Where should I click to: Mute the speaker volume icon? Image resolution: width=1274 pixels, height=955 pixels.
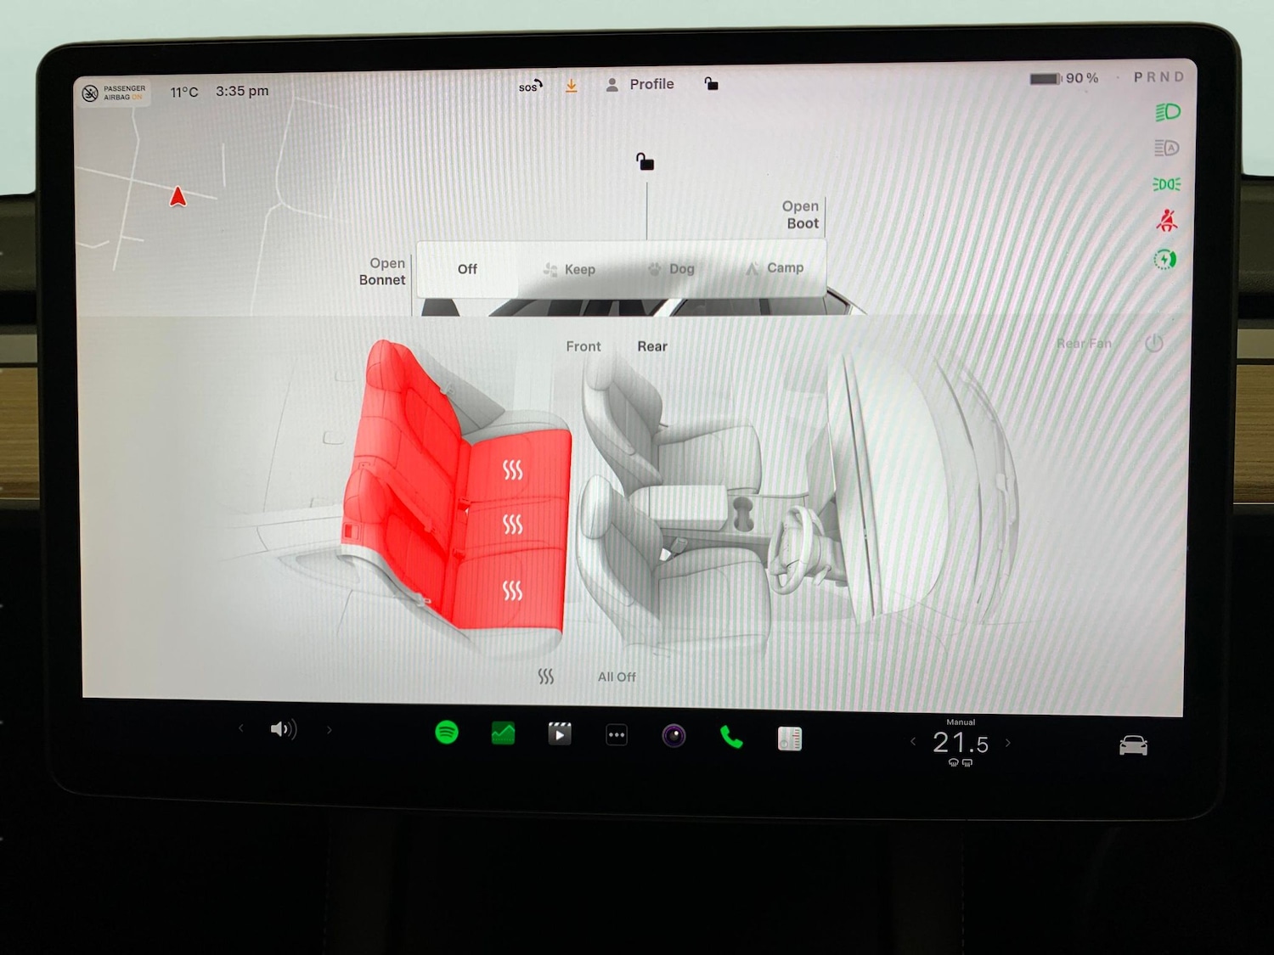[283, 729]
